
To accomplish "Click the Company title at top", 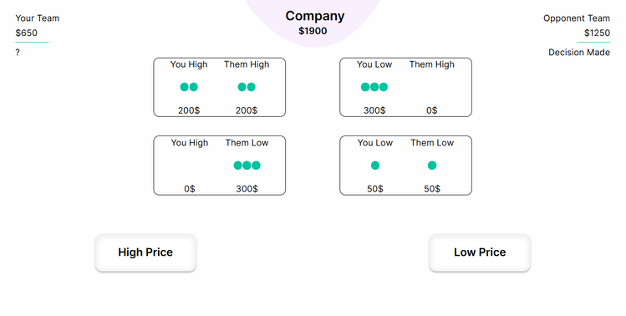I will point(314,17).
